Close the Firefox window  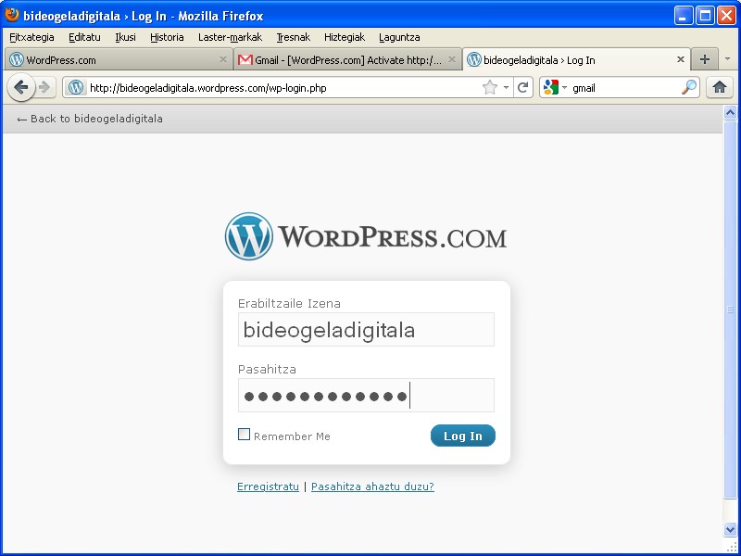[x=727, y=16]
